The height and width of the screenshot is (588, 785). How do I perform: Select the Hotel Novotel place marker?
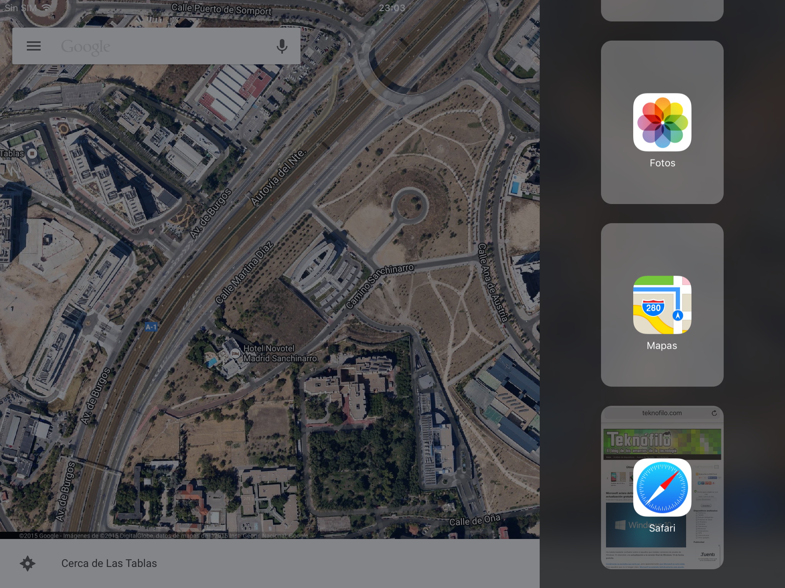point(235,354)
